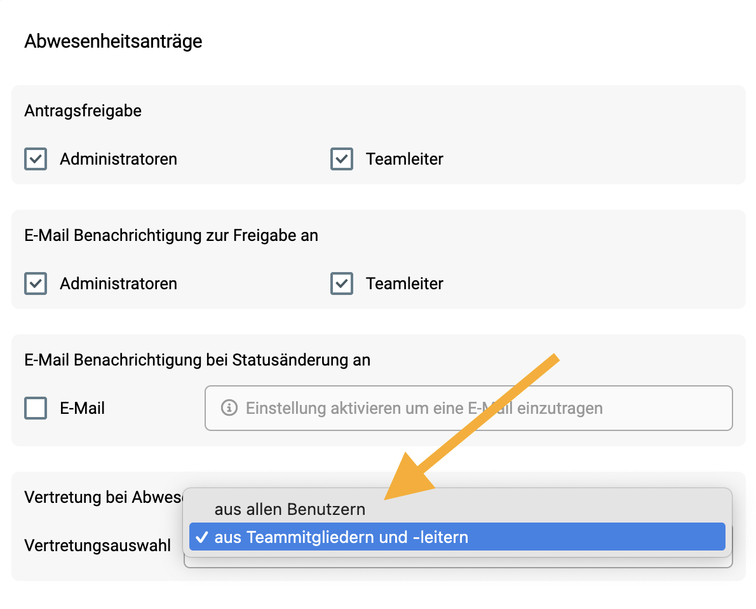The height and width of the screenshot is (609, 756).
Task: Select 'aus Teammitgliedern und -leitern' option
Action: (x=457, y=537)
